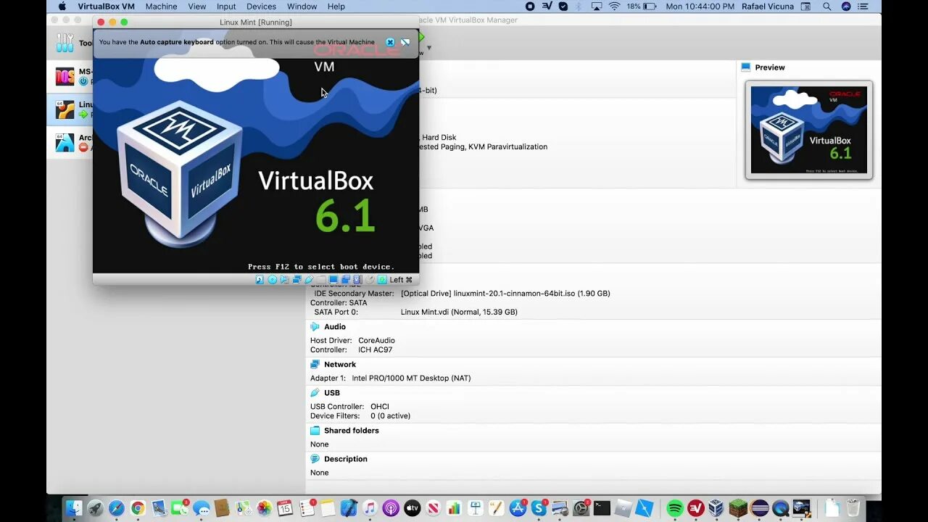Click the network adapters icon in VM status bar
The image size is (928, 522).
297,279
